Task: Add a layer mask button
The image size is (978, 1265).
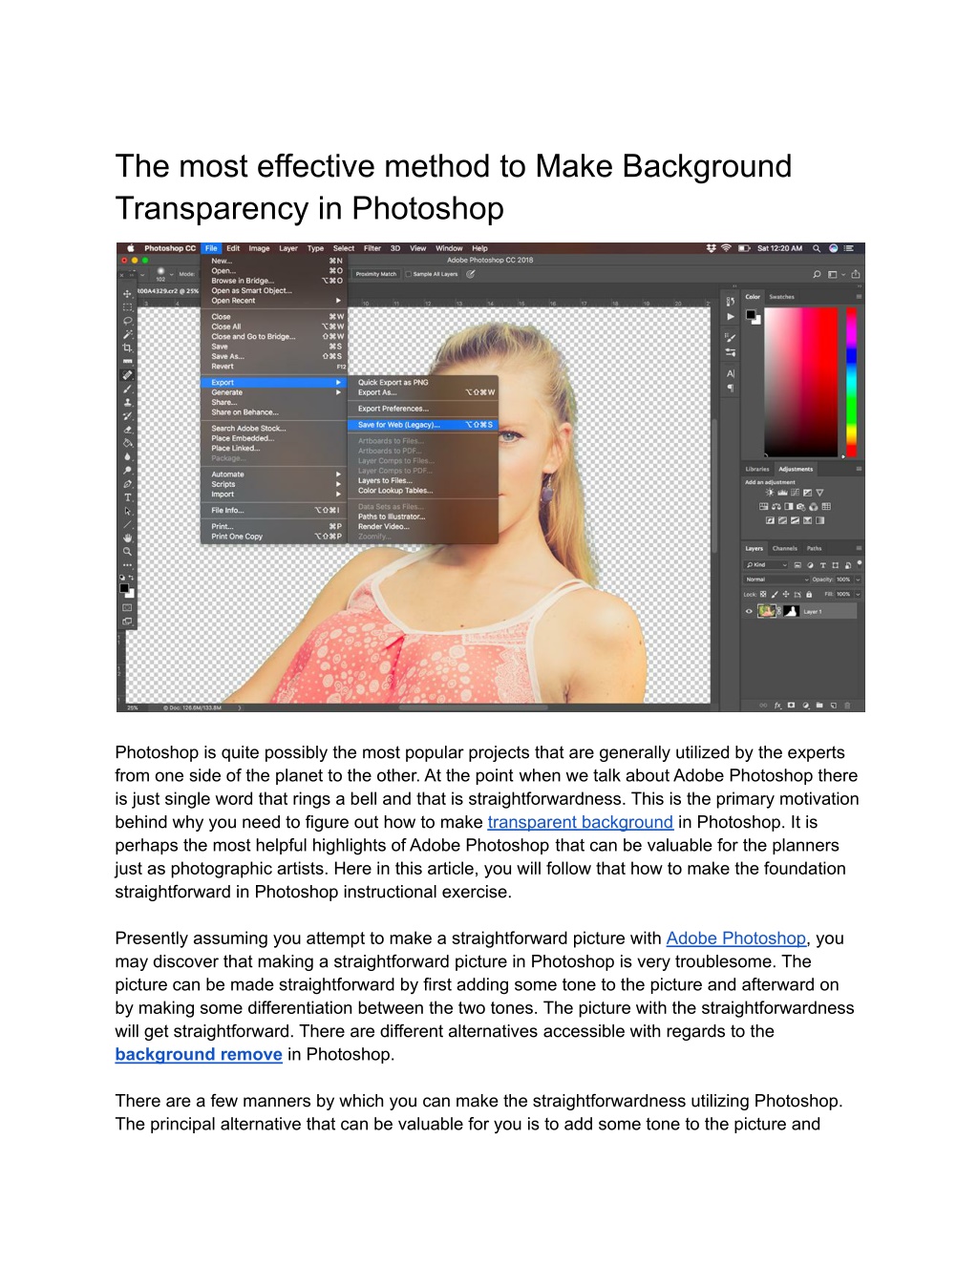Action: (x=791, y=706)
